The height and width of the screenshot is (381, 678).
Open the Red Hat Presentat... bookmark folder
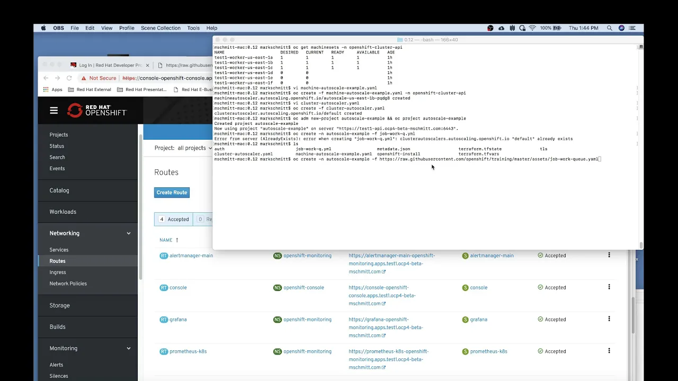click(x=141, y=89)
